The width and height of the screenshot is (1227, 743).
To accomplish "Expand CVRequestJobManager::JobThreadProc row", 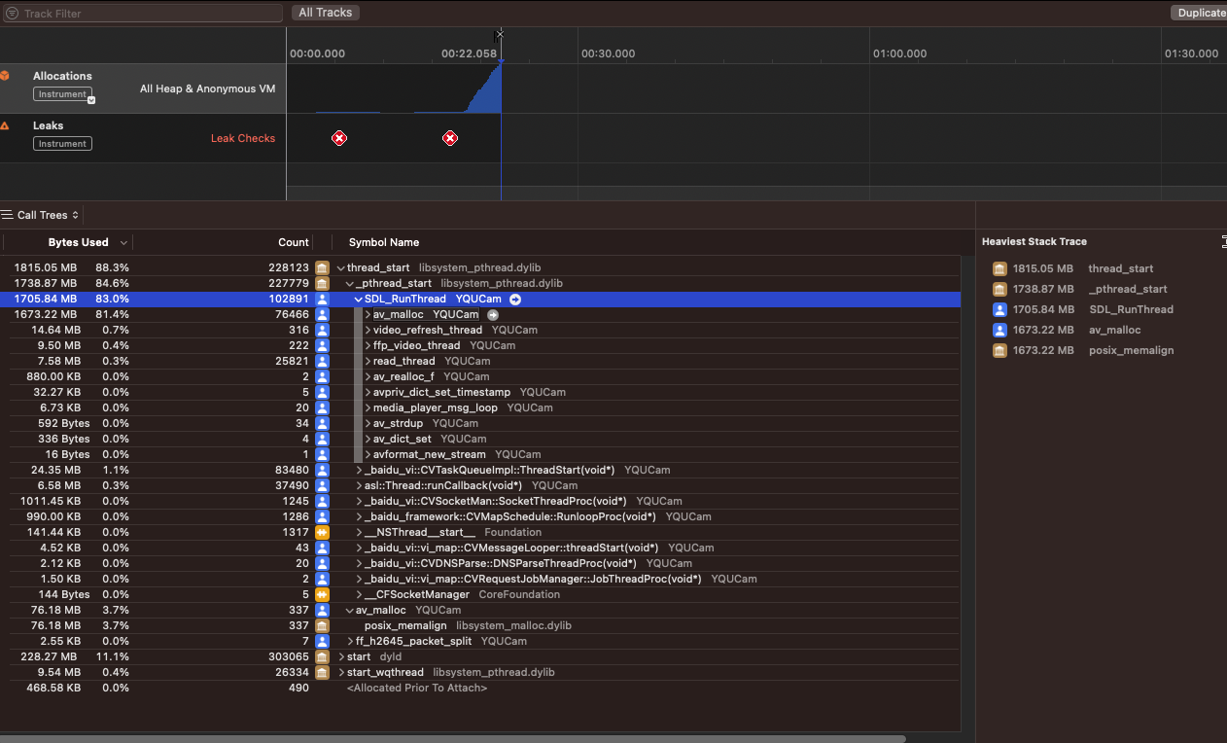I will pyautogui.click(x=359, y=579).
